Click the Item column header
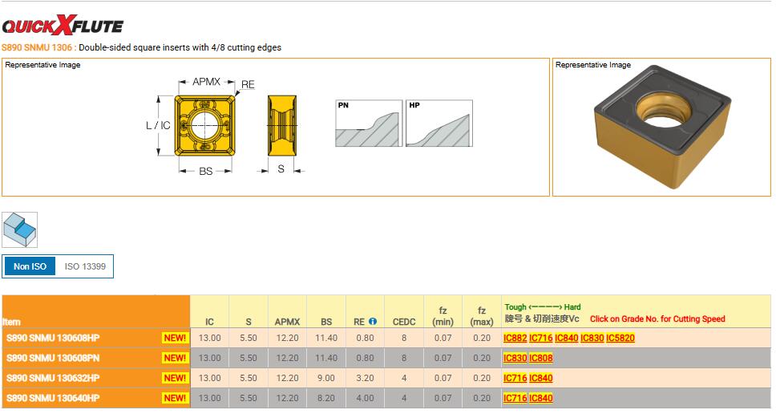776x418 pixels. (x=12, y=322)
